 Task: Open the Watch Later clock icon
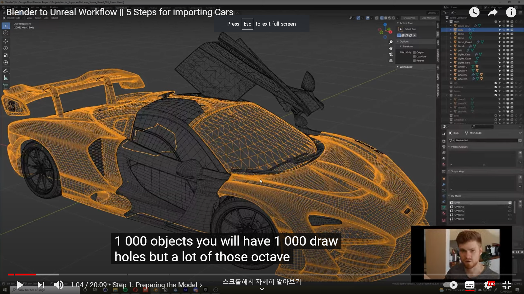point(474,12)
